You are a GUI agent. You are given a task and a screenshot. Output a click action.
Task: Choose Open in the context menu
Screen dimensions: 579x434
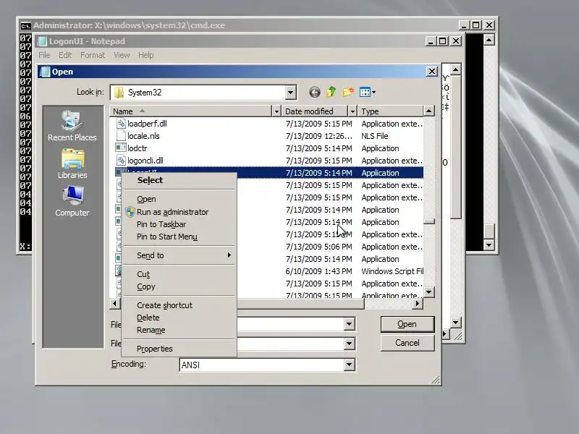click(x=179, y=199)
